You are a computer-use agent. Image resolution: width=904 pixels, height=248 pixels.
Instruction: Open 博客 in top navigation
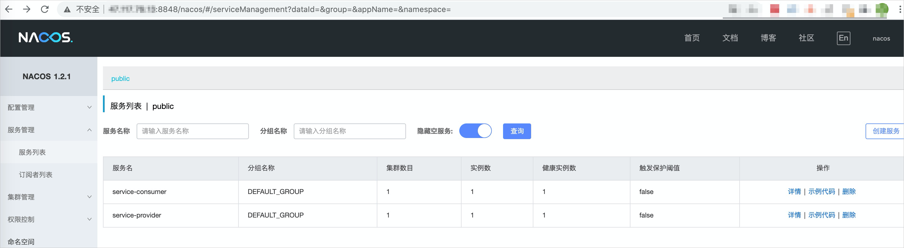768,38
